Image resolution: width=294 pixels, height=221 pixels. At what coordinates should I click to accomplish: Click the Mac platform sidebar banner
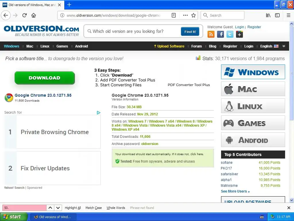click(253, 89)
